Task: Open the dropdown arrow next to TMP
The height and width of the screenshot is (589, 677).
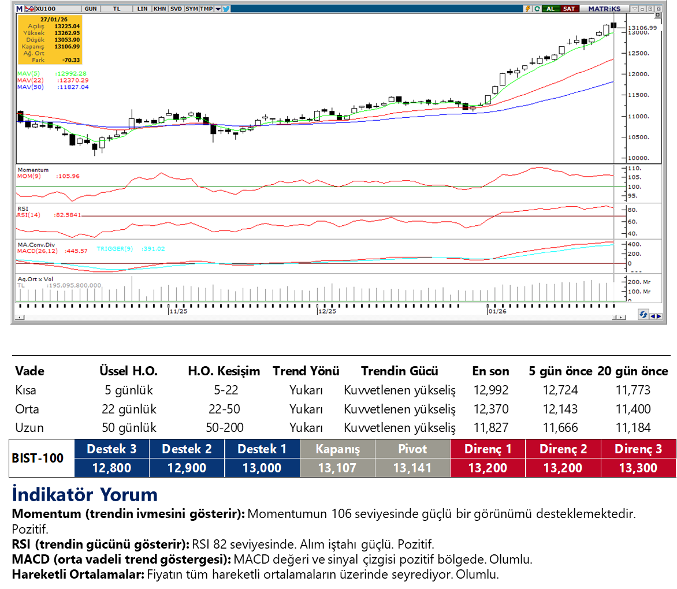Action: click(x=217, y=9)
